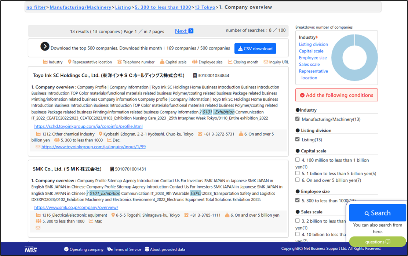Uncheck Employee size 300 to less than 1000
Screen dimensions: 408x256
point(298,200)
